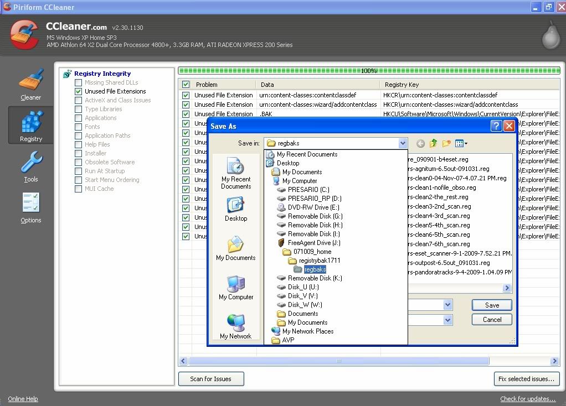Toggle the select-all checkbox in Problem header
566x406 pixels.
(x=186, y=85)
